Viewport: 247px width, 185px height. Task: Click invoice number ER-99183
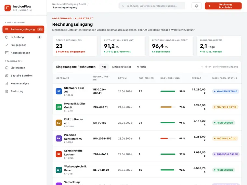(100, 123)
